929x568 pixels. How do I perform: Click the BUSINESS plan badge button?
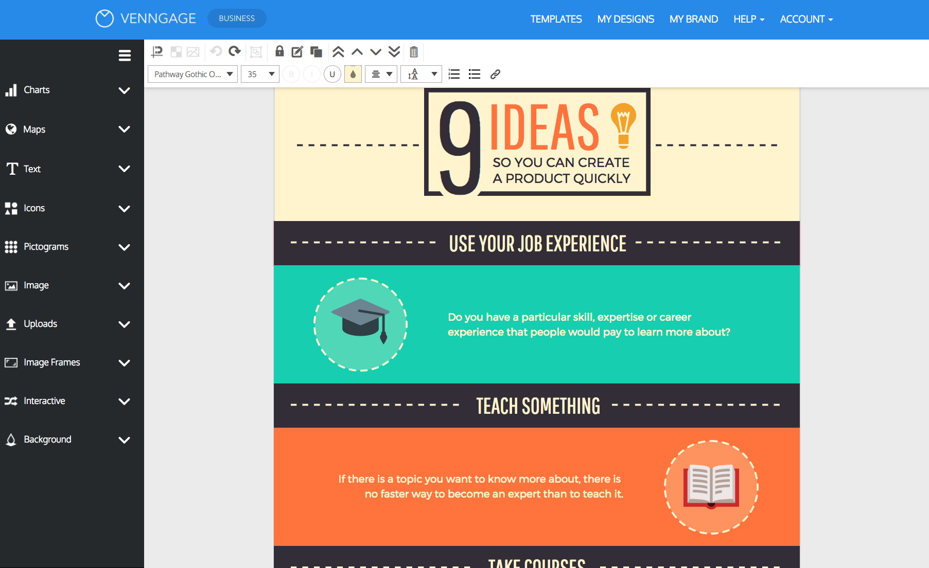pyautogui.click(x=237, y=19)
